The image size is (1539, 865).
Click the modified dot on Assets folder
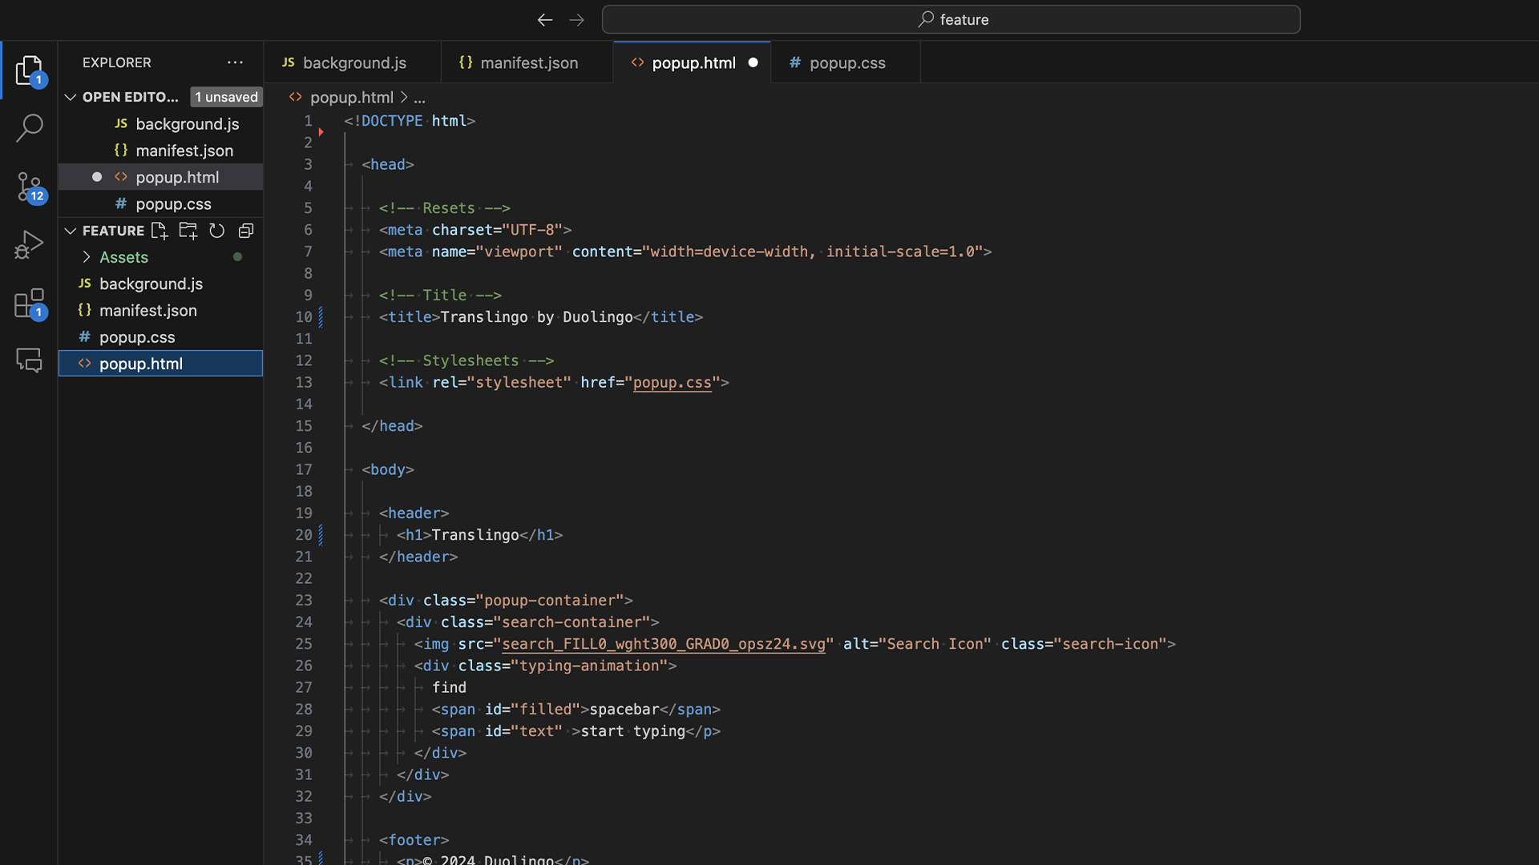point(237,257)
